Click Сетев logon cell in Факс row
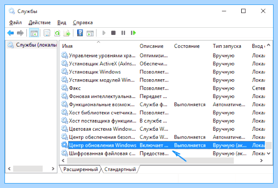 pos(259,88)
